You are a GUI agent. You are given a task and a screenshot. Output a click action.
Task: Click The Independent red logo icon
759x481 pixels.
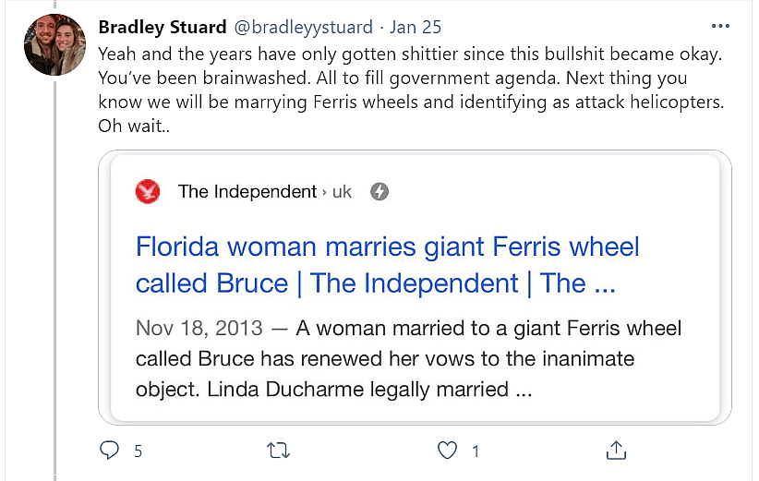pyautogui.click(x=148, y=192)
